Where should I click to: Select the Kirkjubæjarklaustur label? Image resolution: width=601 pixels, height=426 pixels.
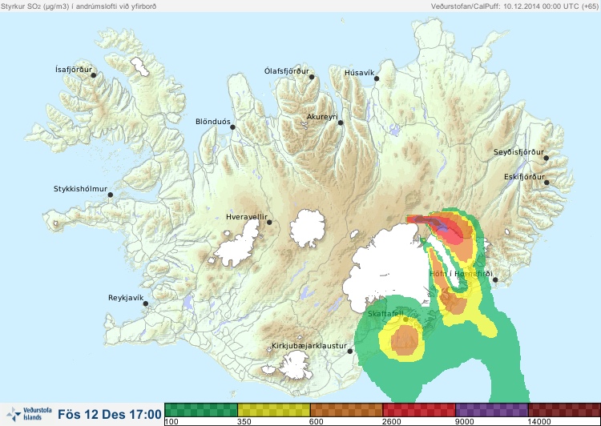[x=309, y=346]
